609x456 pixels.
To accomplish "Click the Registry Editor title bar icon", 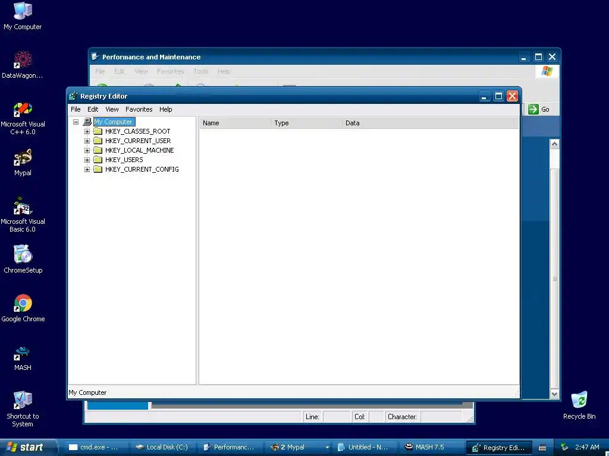I will (x=73, y=96).
